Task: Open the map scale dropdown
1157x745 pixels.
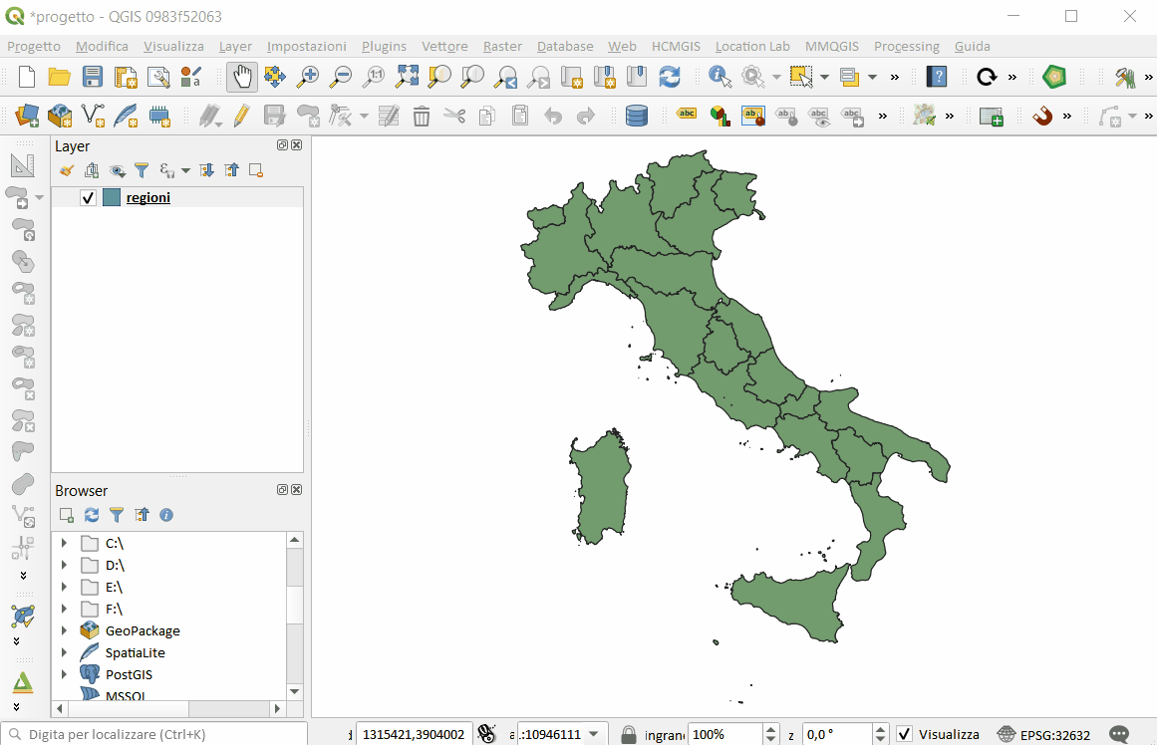Action: click(x=594, y=734)
